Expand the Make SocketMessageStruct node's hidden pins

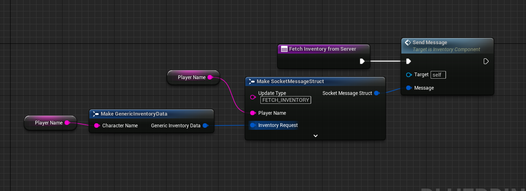(316, 136)
